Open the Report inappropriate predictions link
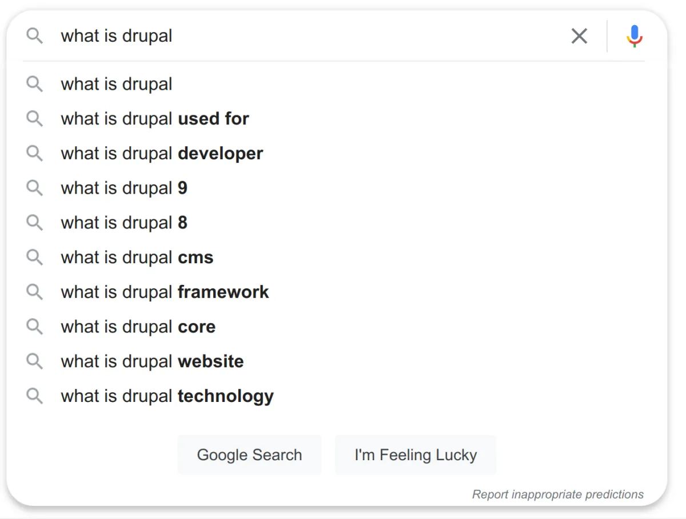This screenshot has width=686, height=519. 558,494
